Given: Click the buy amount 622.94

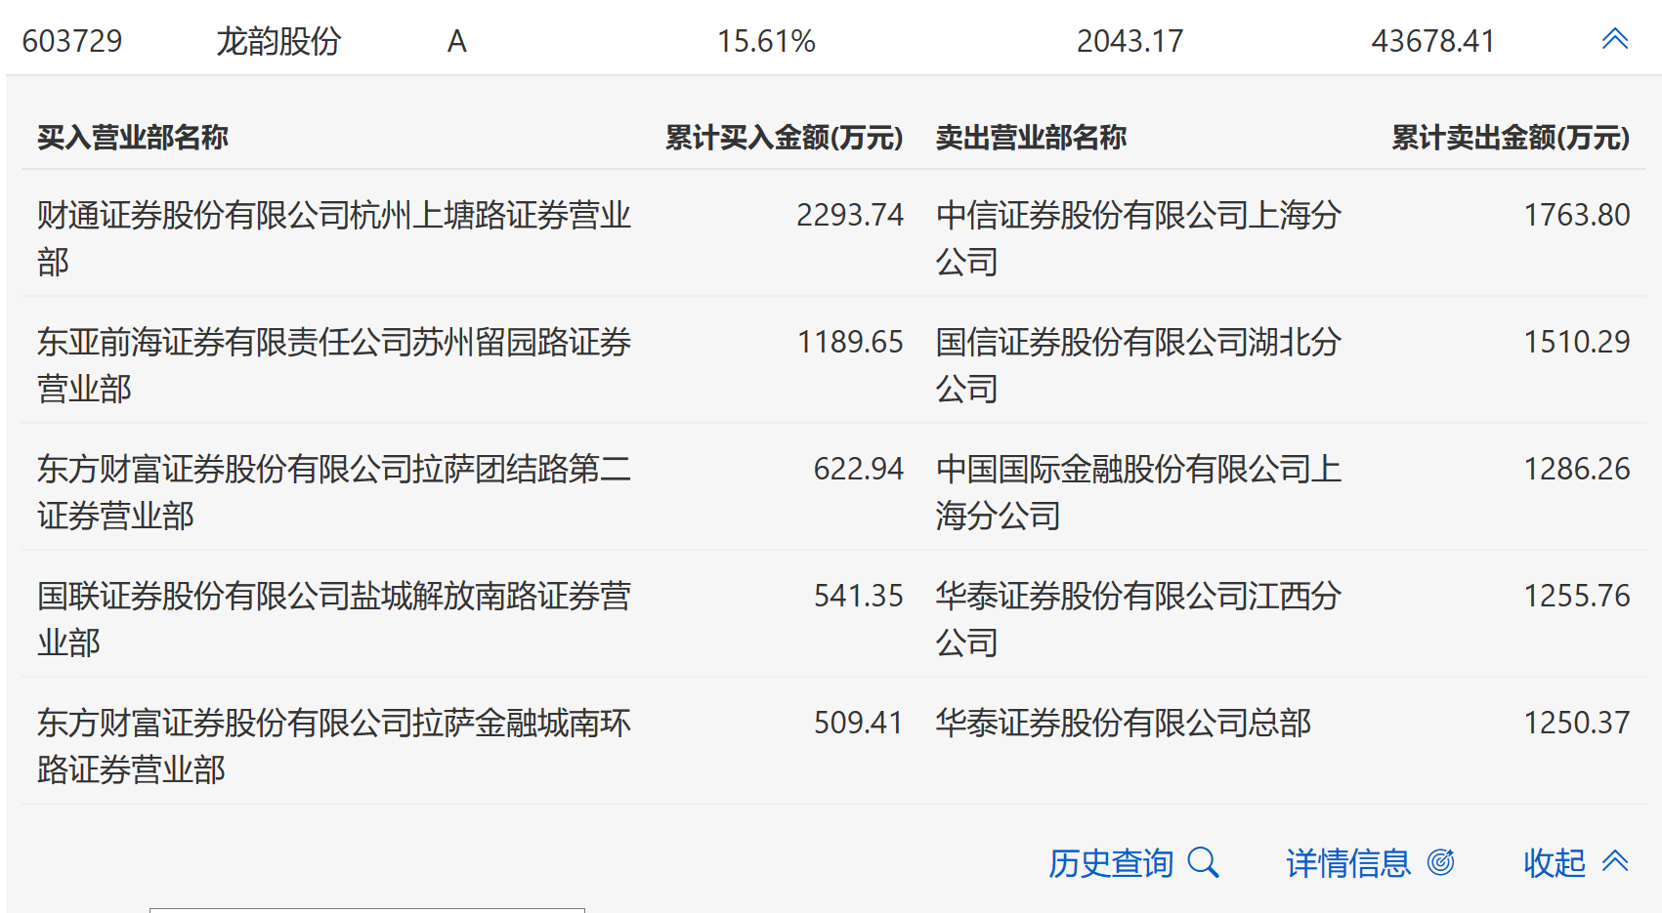Looking at the screenshot, I should [859, 469].
